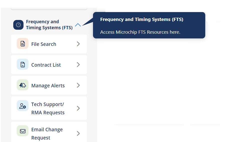Screen dimensions: 227x142
Task: Click the File Search document icon
Action: 23,44
